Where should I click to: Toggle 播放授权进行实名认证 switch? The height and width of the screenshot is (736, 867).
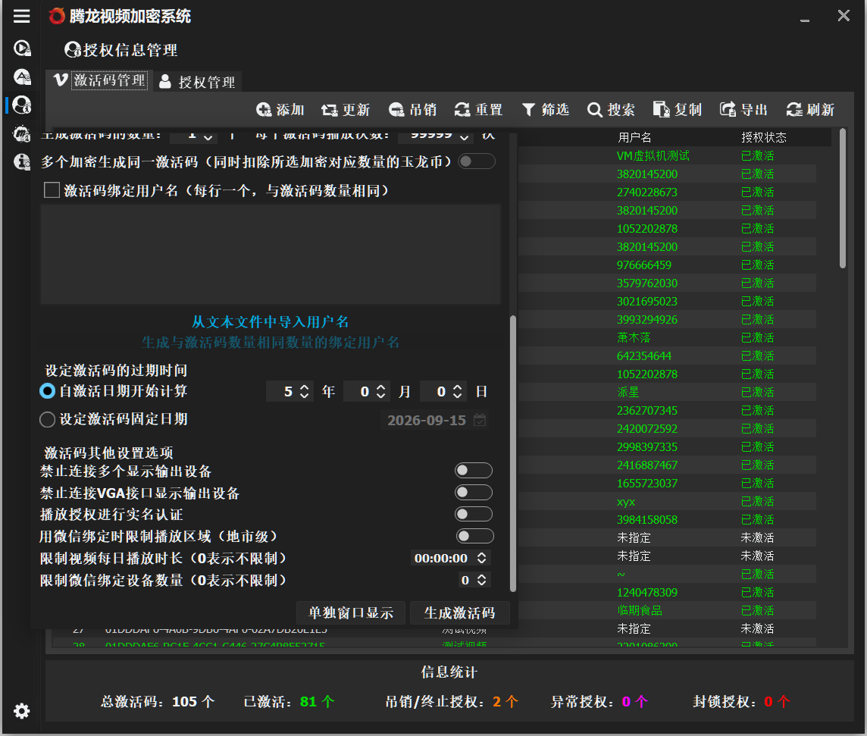pos(474,514)
